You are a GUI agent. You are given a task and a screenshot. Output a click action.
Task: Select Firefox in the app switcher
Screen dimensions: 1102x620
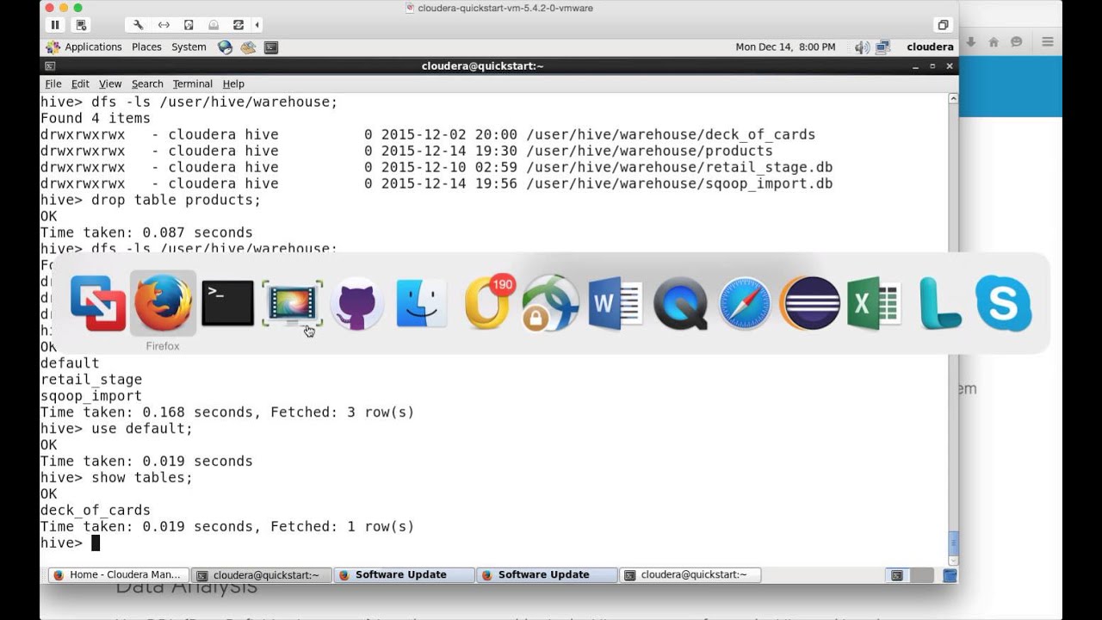pyautogui.click(x=163, y=303)
